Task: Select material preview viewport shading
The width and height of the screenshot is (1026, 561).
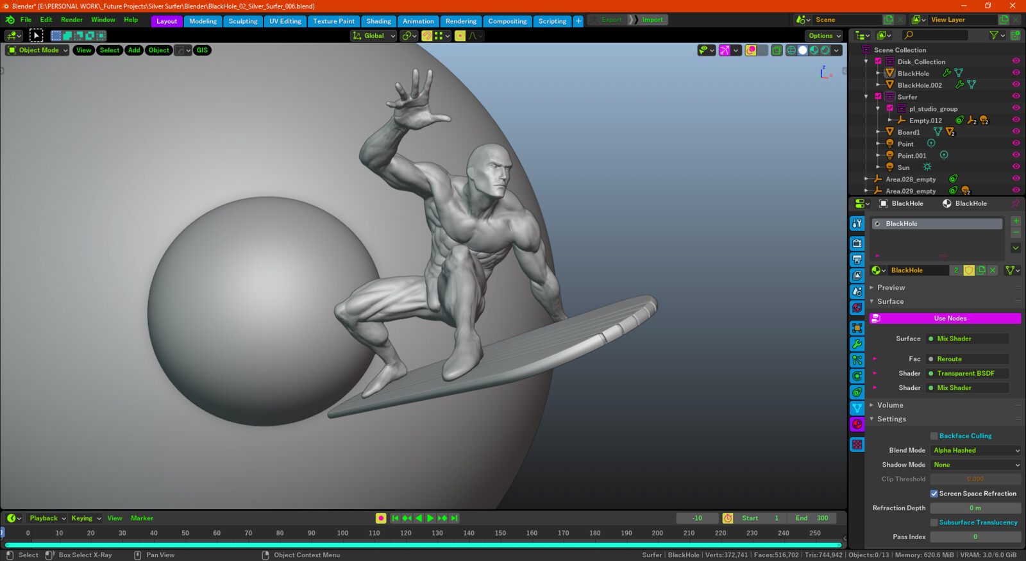Action: click(814, 50)
